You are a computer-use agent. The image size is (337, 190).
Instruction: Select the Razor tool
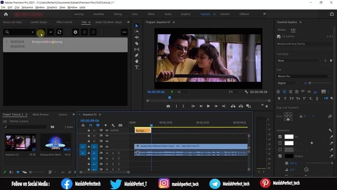click(x=136, y=43)
